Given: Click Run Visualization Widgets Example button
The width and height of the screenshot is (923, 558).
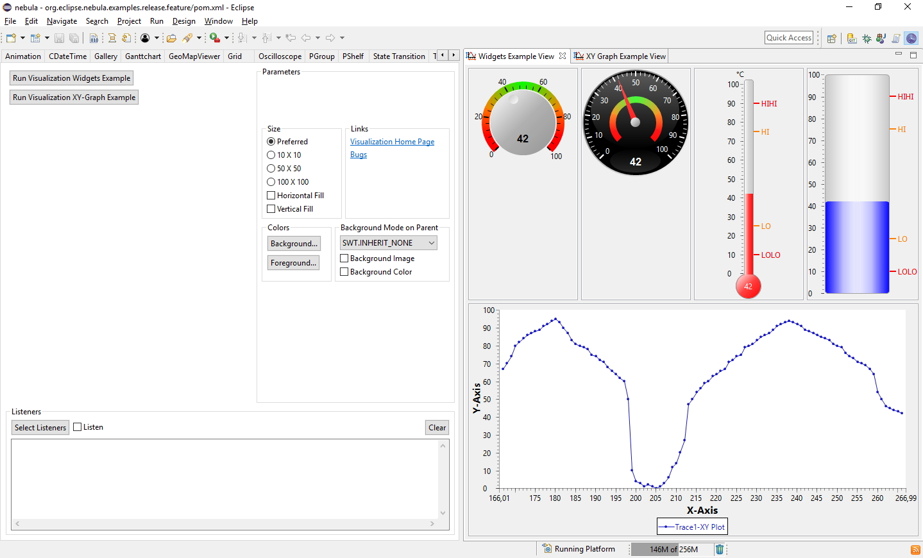Looking at the screenshot, I should 72,78.
